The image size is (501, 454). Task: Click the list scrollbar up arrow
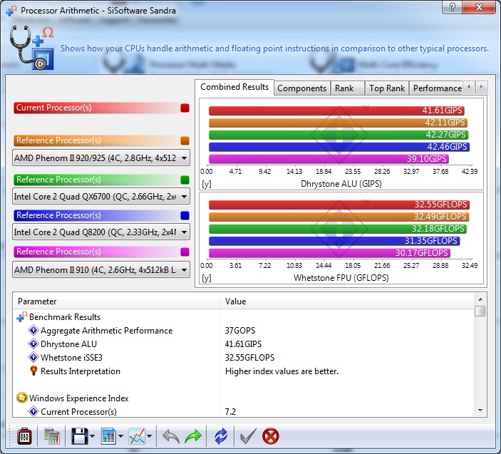480,299
